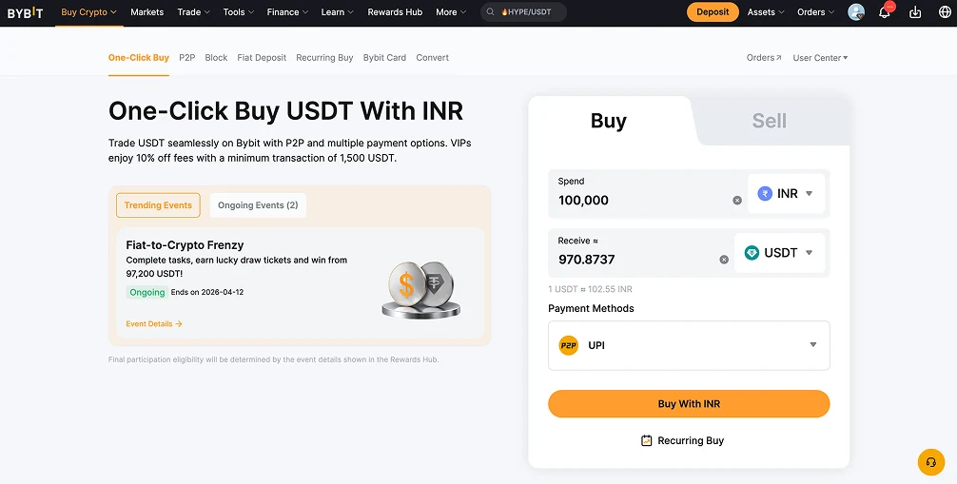The image size is (957, 484).
Task: Open Markets in the navigation bar
Action: [147, 12]
